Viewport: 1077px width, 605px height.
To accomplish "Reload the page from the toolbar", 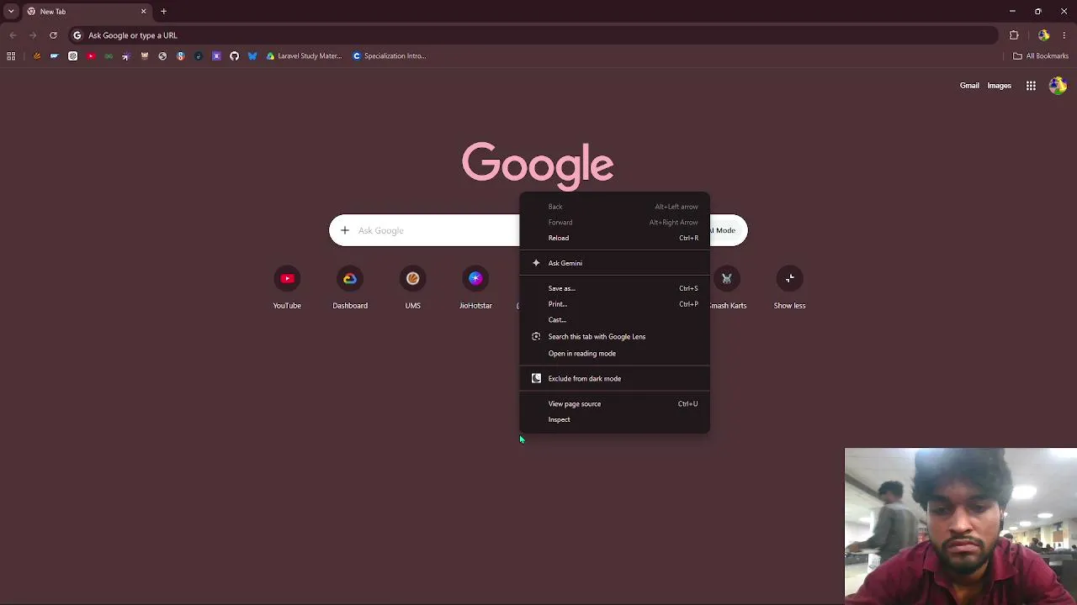I will tap(53, 35).
